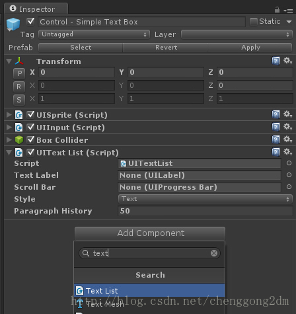Image resolution: width=296 pixels, height=314 pixels.
Task: Click the UIText List script icon
Action: tap(19, 153)
